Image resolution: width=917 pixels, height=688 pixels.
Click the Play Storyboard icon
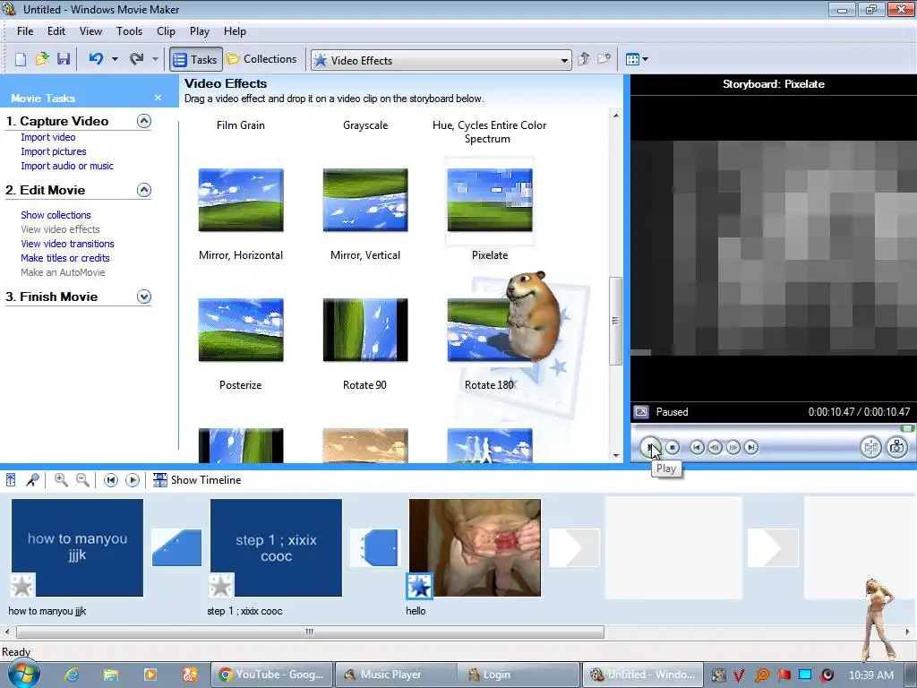133,480
